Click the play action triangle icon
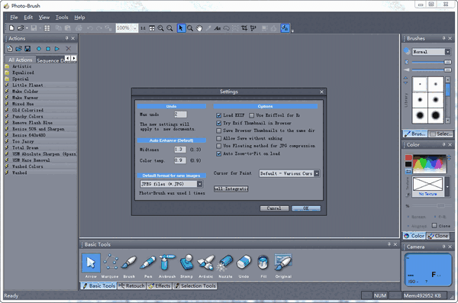The image size is (458, 303). (57, 49)
